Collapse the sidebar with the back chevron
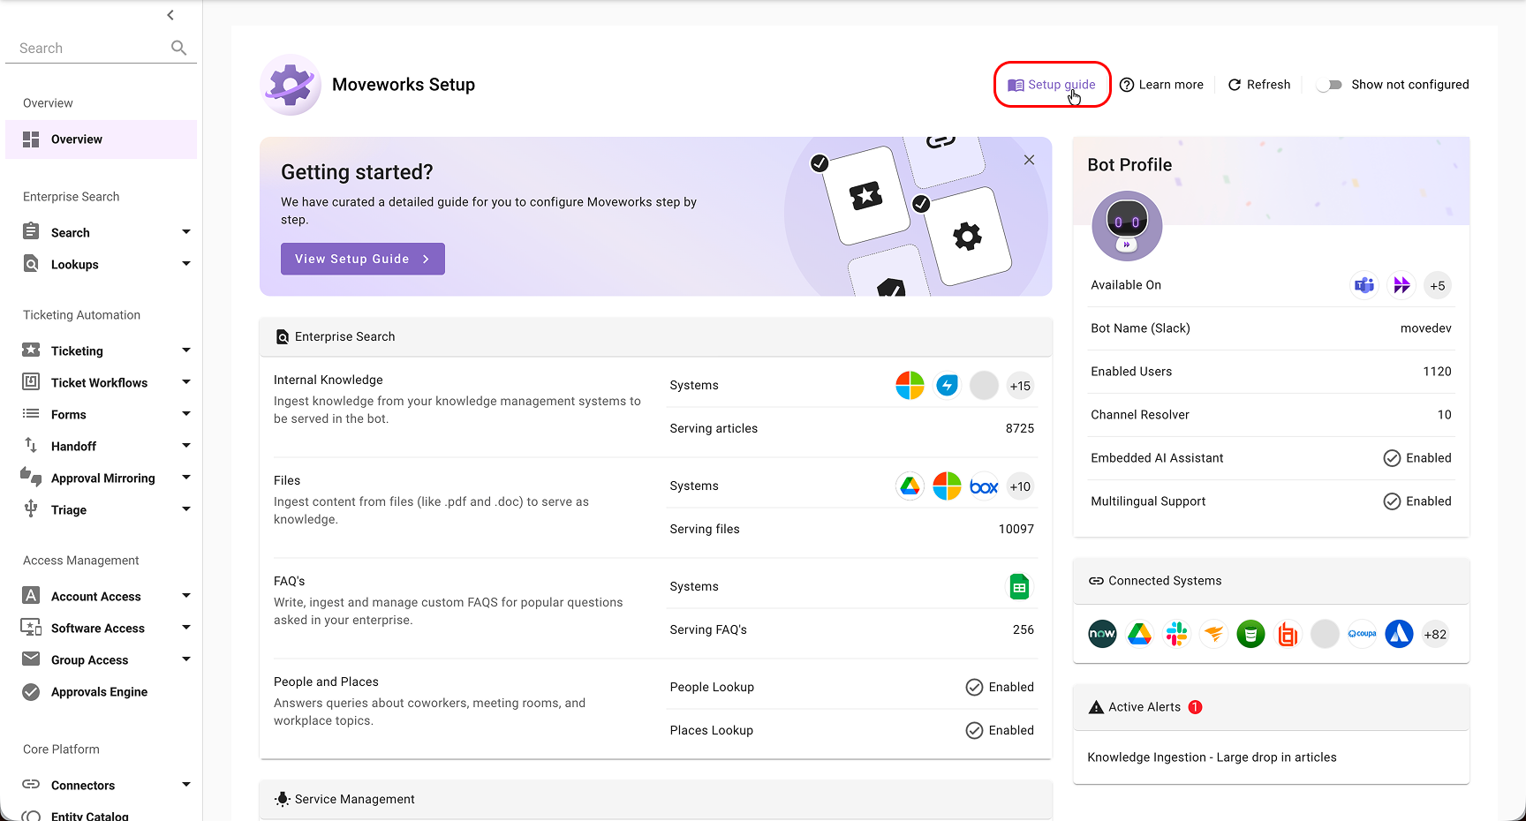Screen dimensions: 1526x821 point(170,15)
